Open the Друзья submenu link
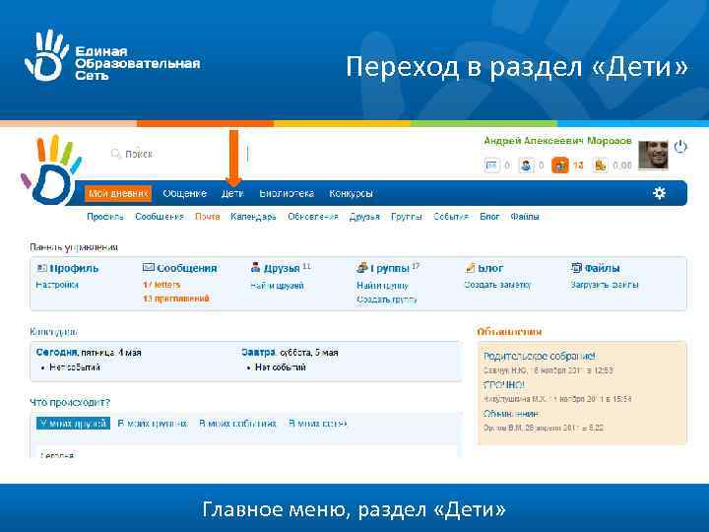Viewport: 709px width, 532px height. click(x=364, y=217)
